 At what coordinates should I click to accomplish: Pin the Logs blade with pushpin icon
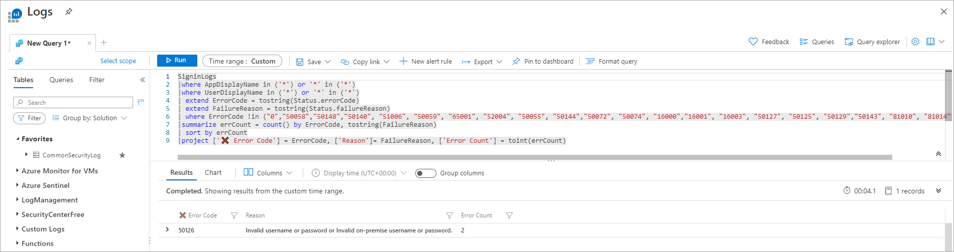pos(69,12)
